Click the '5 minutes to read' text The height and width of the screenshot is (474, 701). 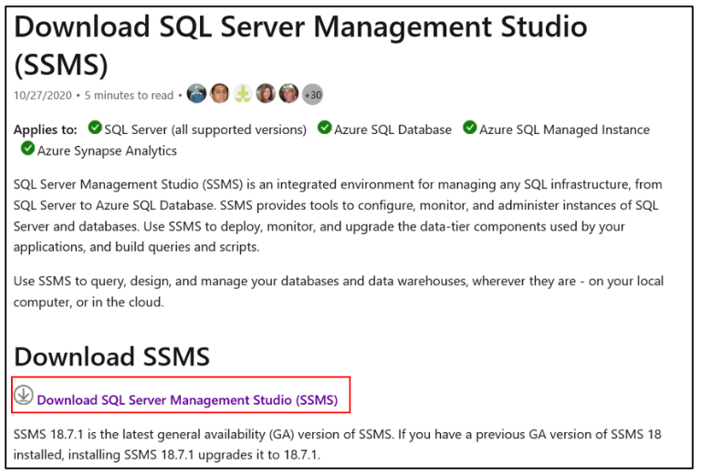(129, 95)
